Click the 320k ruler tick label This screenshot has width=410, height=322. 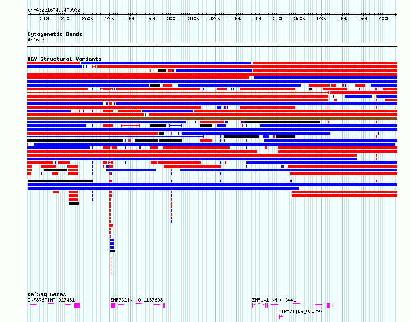tap(215, 18)
